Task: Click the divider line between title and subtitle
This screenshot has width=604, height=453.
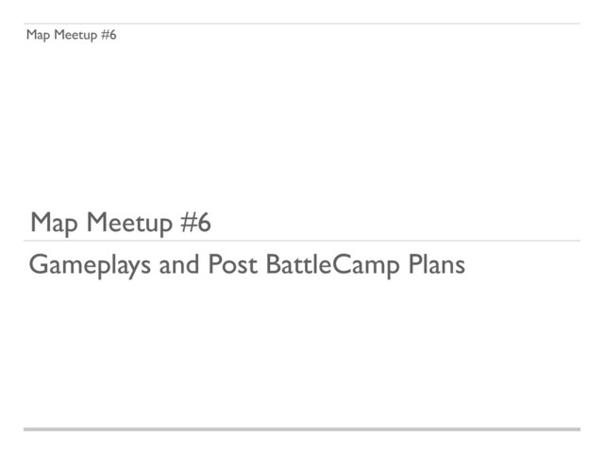Action: click(x=302, y=241)
